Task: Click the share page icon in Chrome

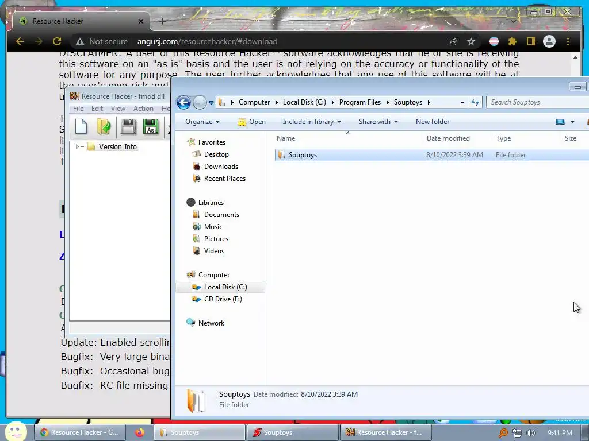Action: 453,41
